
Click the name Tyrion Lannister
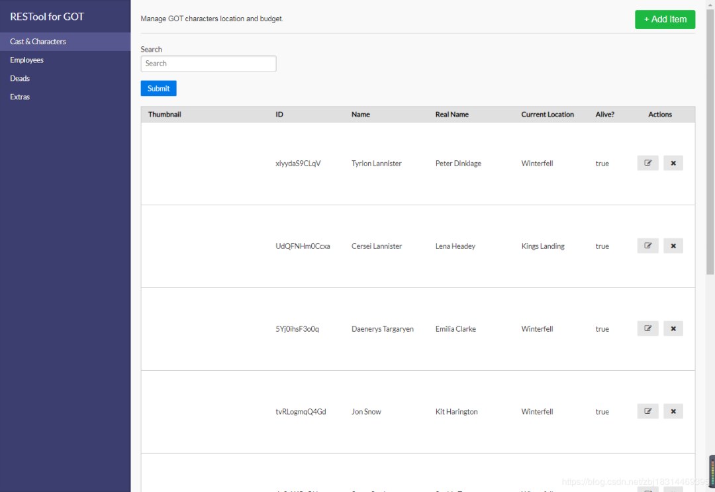pyautogui.click(x=377, y=164)
